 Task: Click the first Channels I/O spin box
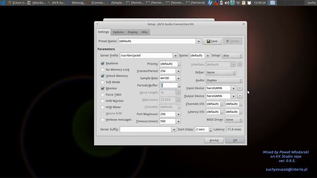pyautogui.click(x=214, y=104)
